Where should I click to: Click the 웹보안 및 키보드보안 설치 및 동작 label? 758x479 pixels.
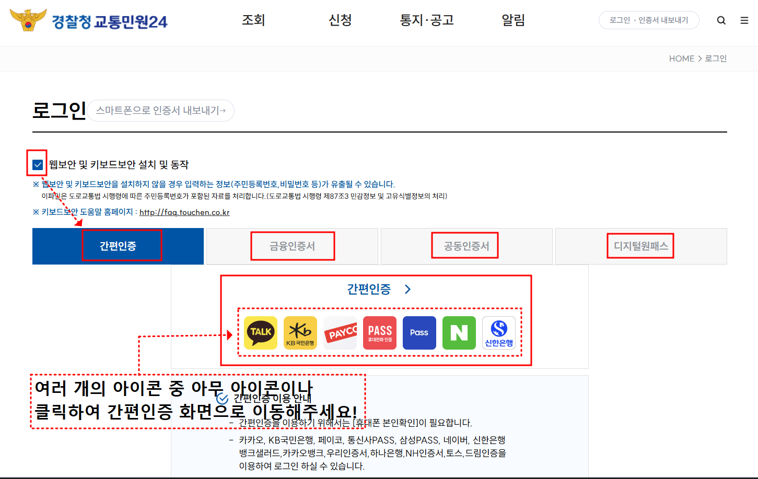119,165
